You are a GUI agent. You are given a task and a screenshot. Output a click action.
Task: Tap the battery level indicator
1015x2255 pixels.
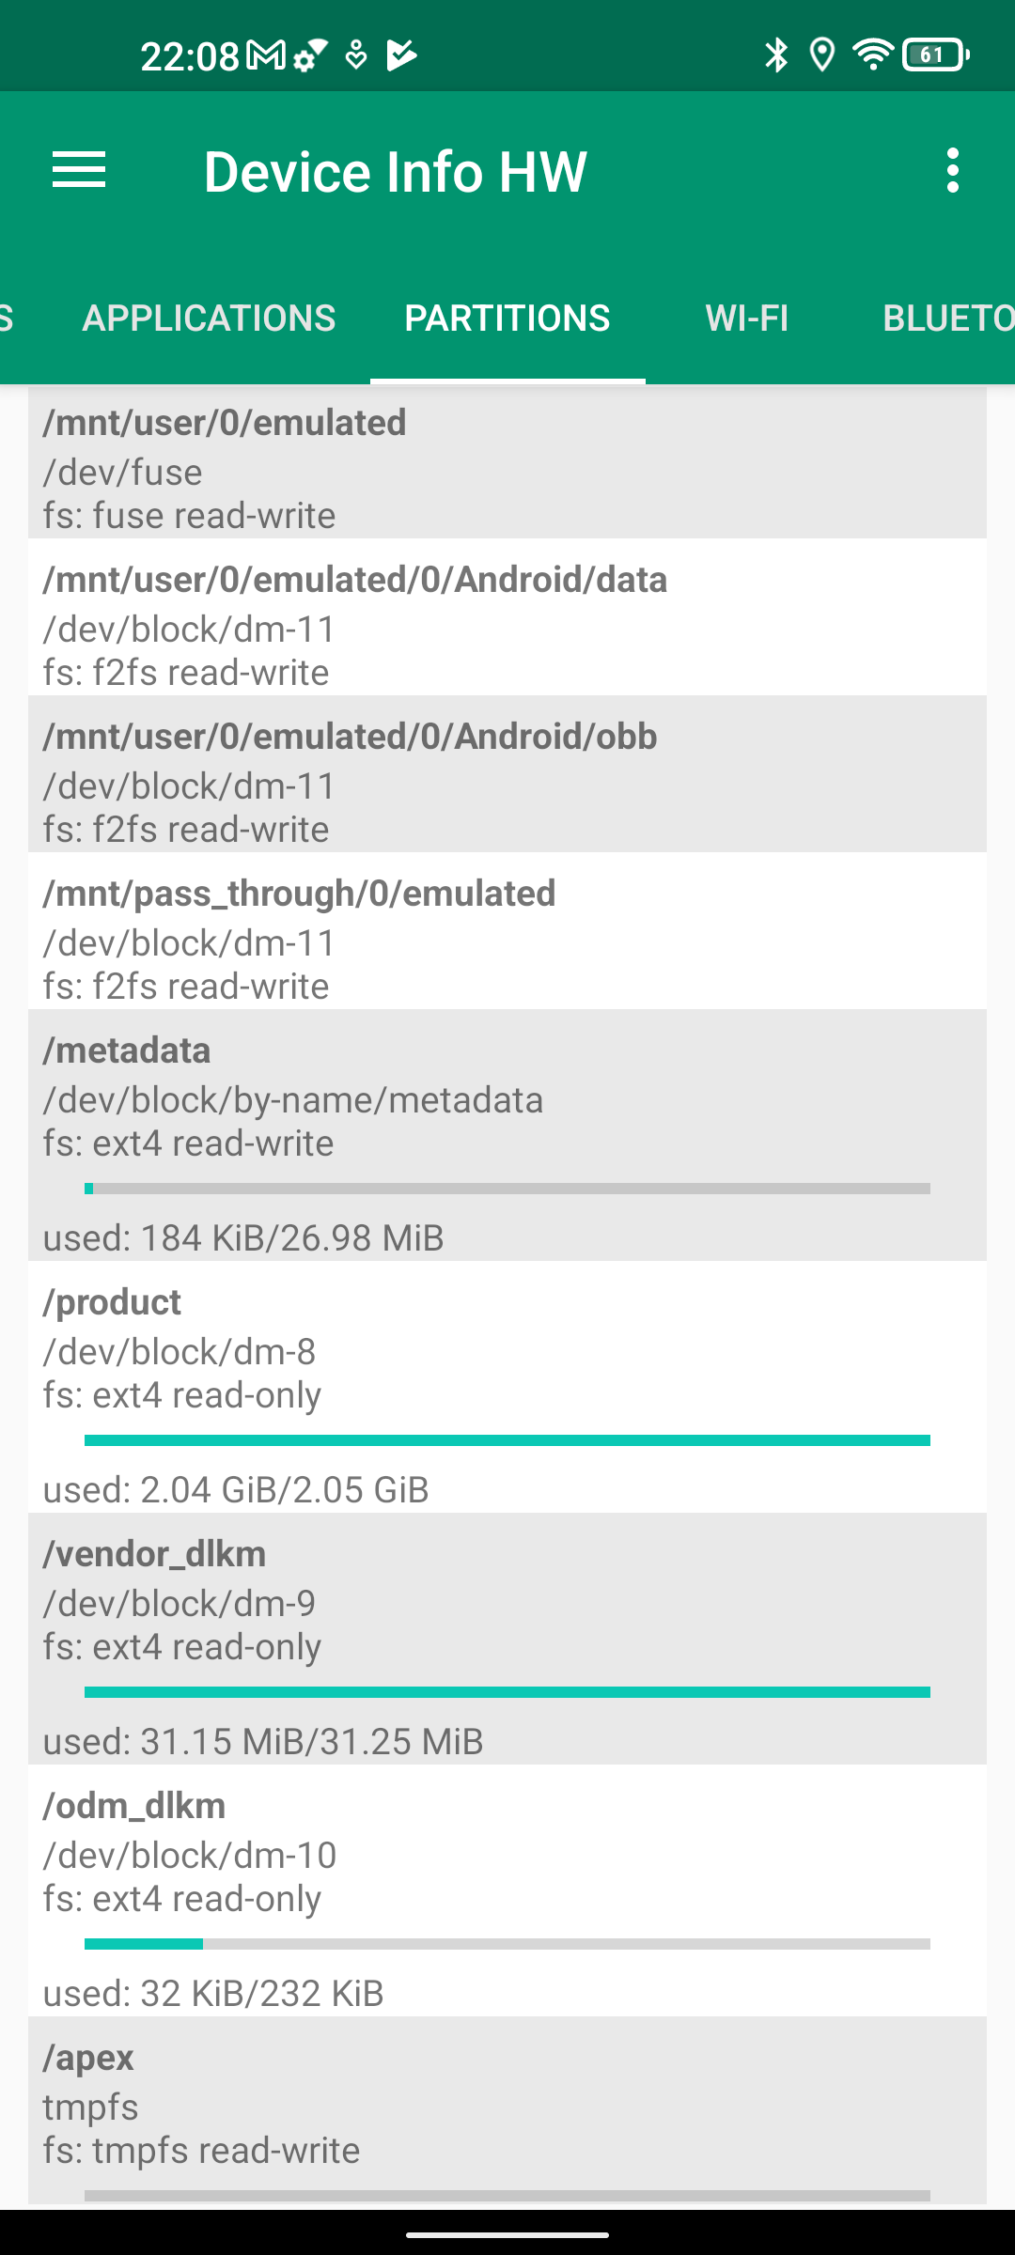pos(935,55)
